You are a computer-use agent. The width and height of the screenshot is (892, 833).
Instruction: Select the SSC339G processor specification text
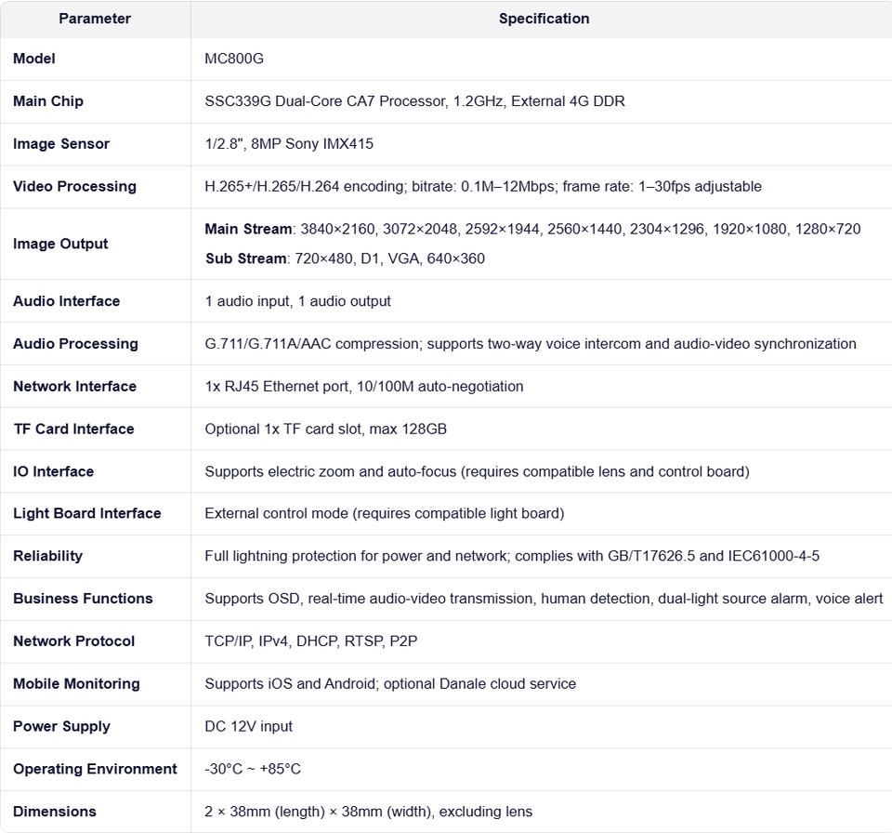pyautogui.click(x=414, y=101)
